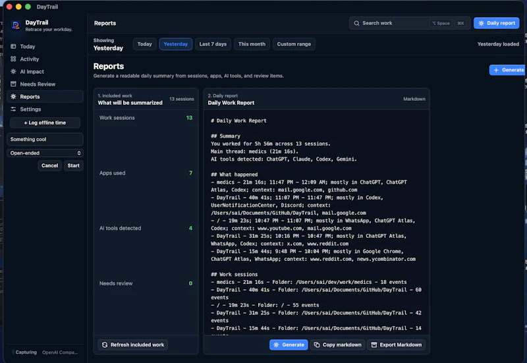Click the Apps used row
This screenshot has width=527, height=363.
coord(146,173)
